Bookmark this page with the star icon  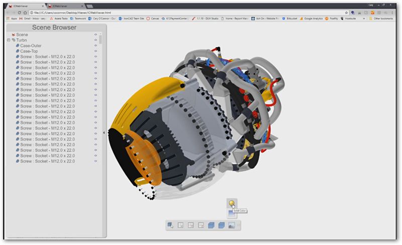(x=346, y=13)
